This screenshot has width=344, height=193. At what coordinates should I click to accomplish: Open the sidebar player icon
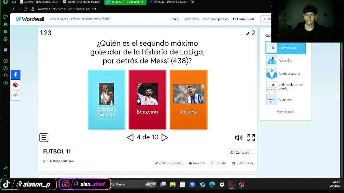coord(5,61)
